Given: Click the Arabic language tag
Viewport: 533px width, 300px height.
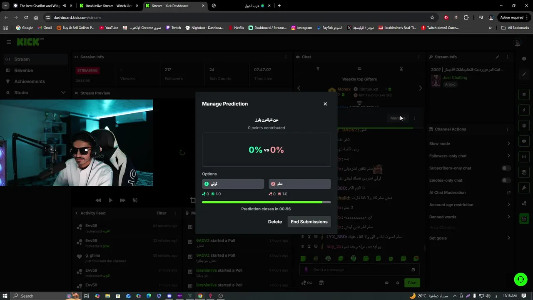Looking at the screenshot, I should 450,84.
